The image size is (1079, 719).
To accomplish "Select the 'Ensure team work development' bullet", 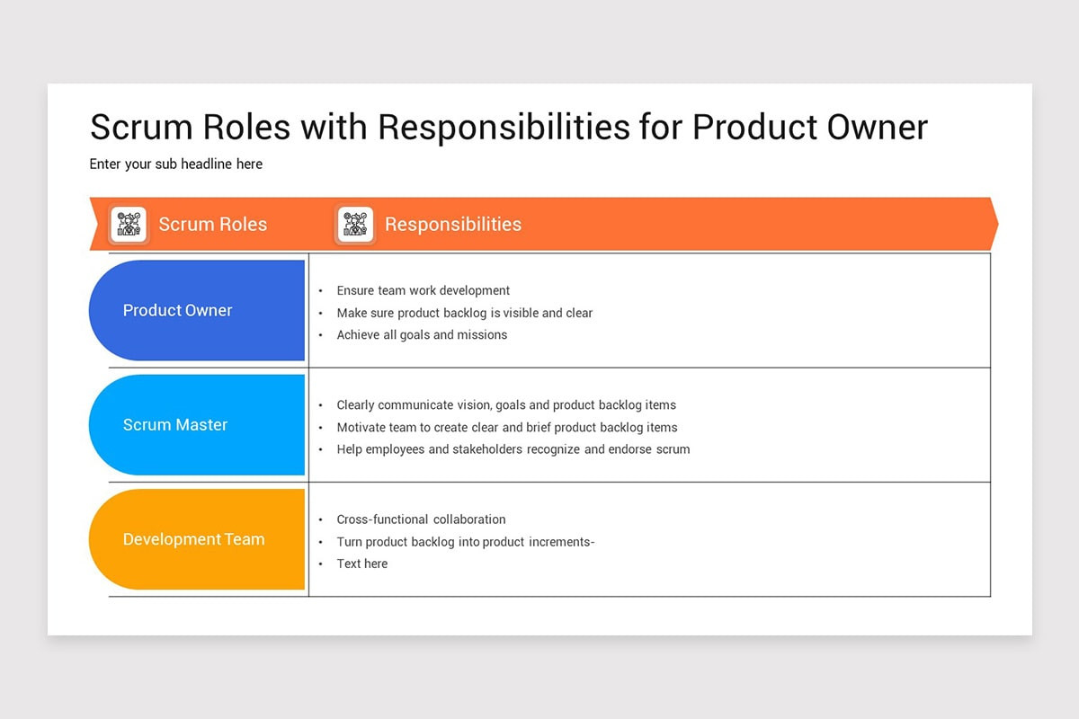I will pyautogui.click(x=423, y=290).
